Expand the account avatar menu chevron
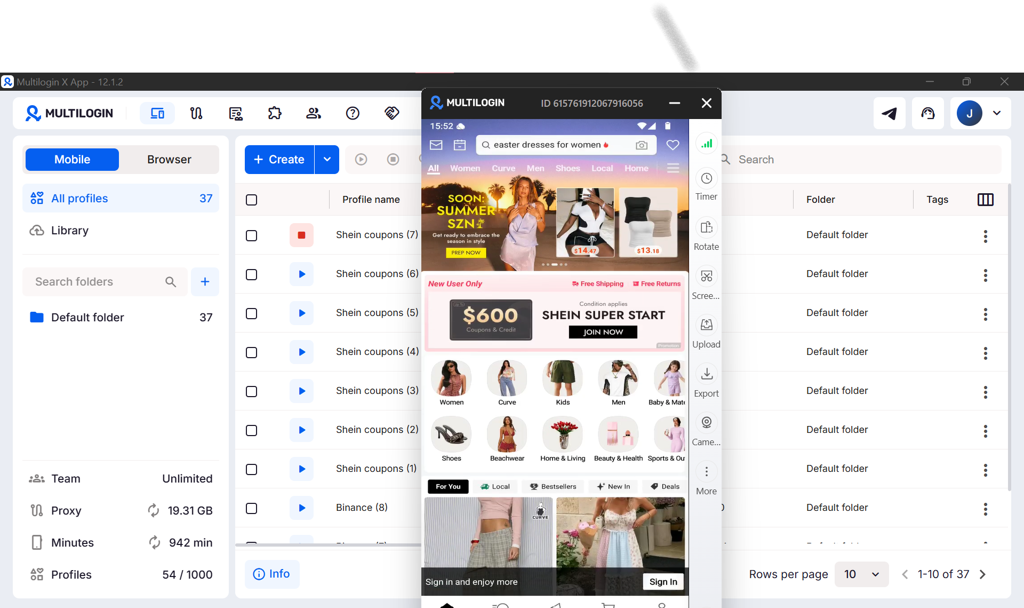This screenshot has height=608, width=1024. point(996,113)
